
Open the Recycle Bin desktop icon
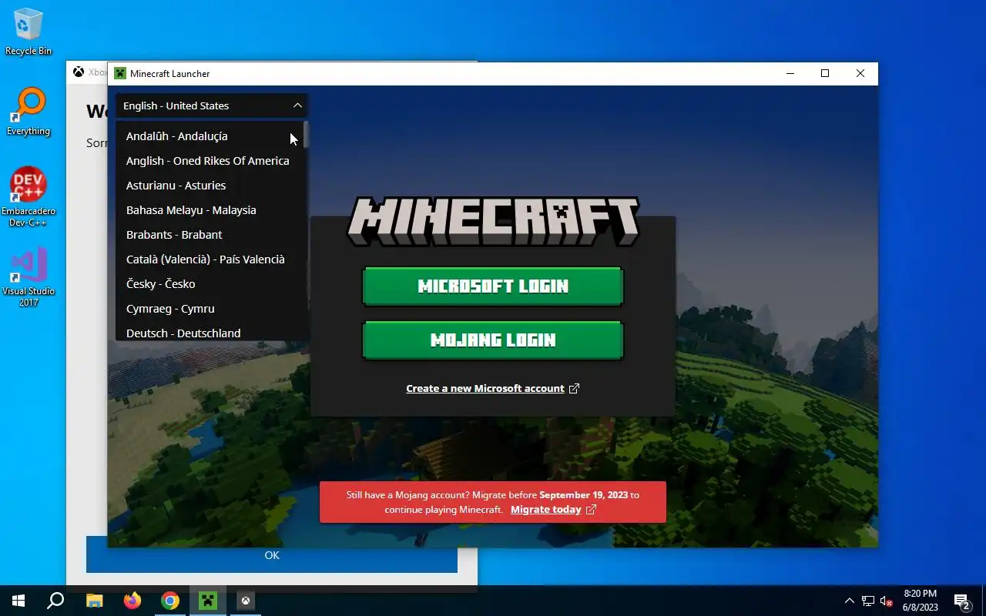29,32
